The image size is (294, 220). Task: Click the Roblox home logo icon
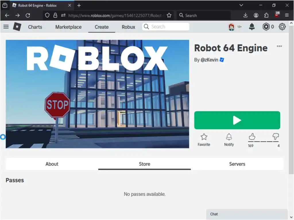[17, 27]
